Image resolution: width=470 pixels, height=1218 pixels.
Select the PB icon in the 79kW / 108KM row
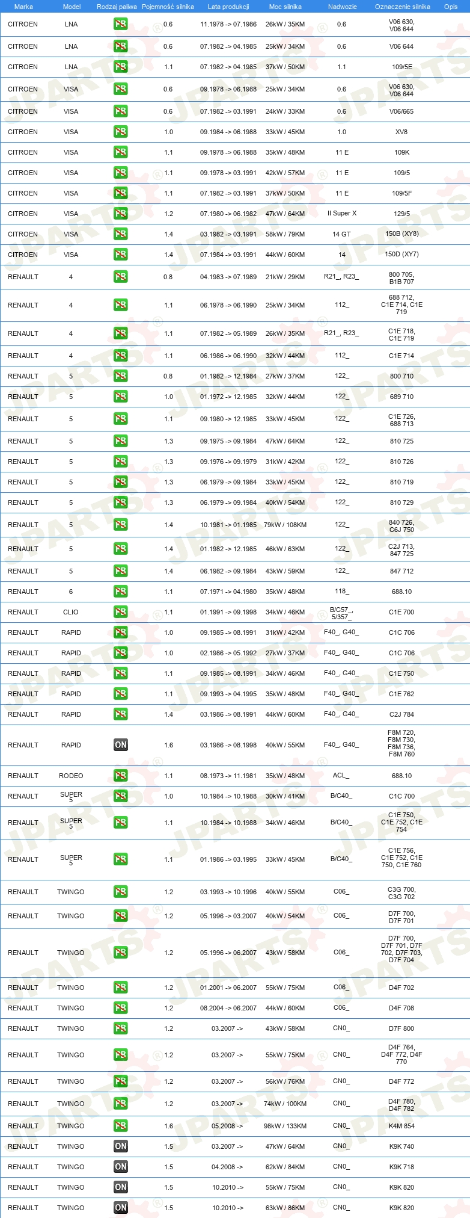120,525
